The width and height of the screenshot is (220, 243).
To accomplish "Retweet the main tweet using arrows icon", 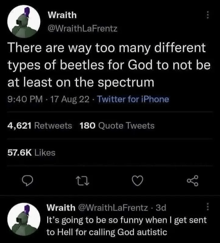I will (x=83, y=181).
